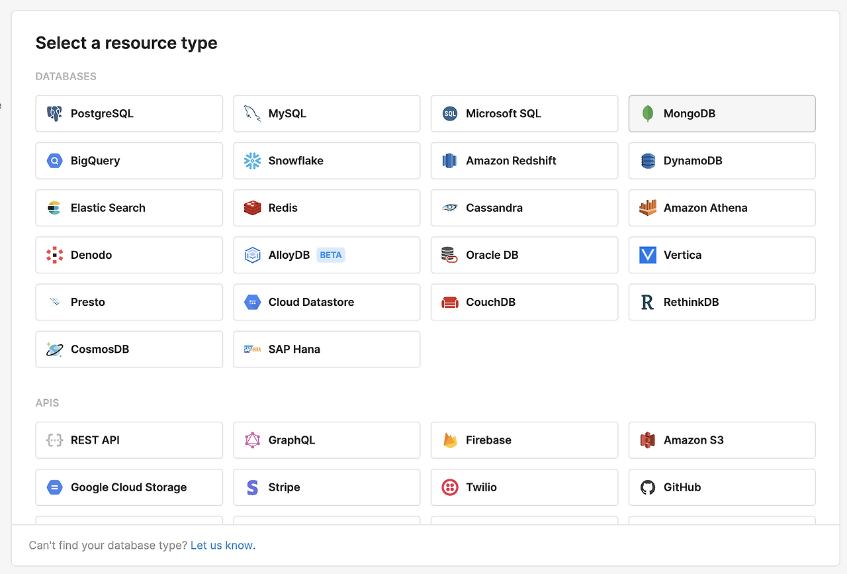Select the Oracle DB option
This screenshot has height=574, width=847.
[524, 255]
